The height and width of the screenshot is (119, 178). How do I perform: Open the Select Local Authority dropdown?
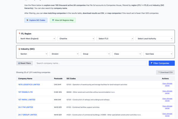pyautogui.click(x=154, y=38)
